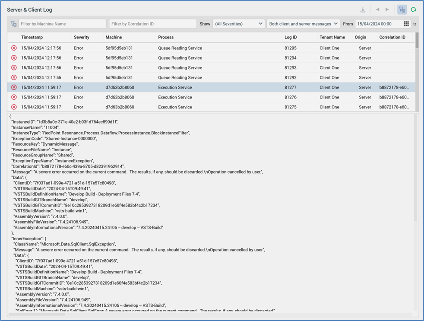424x321 pixels.
Task: Go to previous page arrow
Action: pyautogui.click(x=377, y=10)
